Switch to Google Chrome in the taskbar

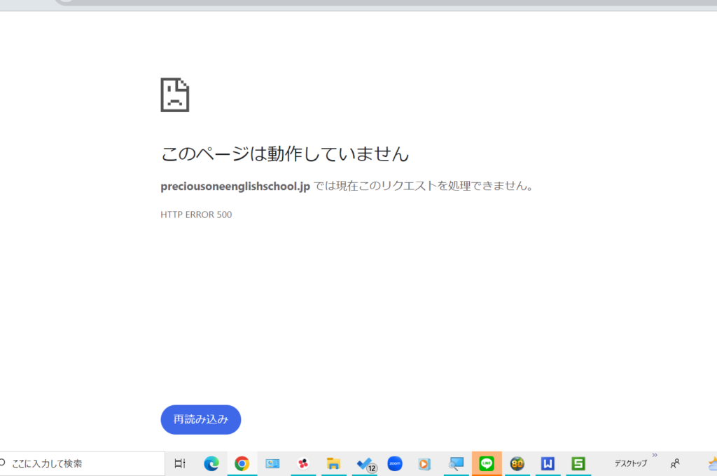[x=242, y=463]
